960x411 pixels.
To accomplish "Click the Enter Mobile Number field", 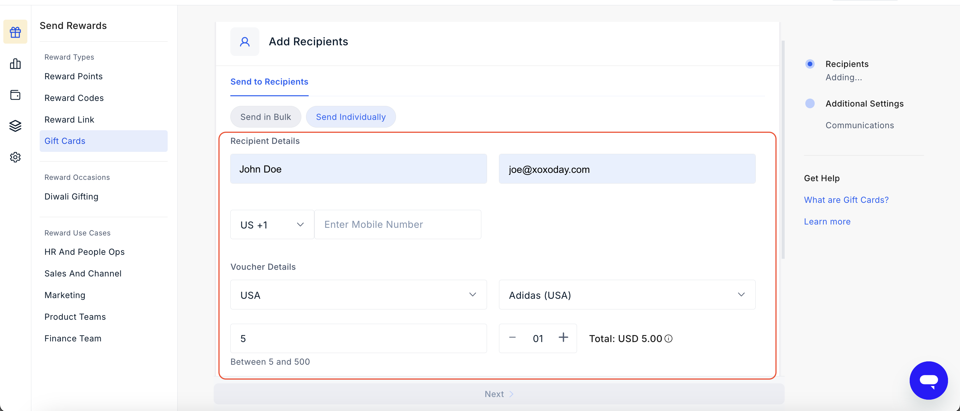I will 398,224.
